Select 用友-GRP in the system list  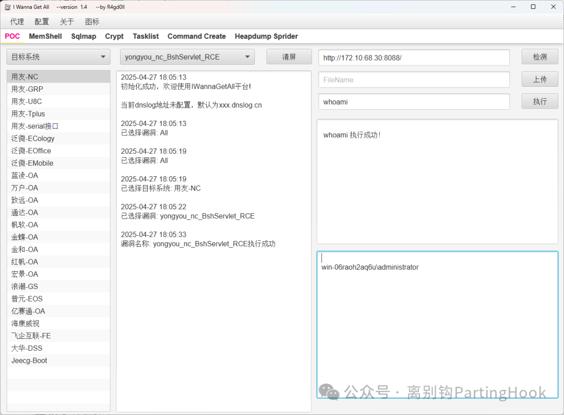pos(58,89)
